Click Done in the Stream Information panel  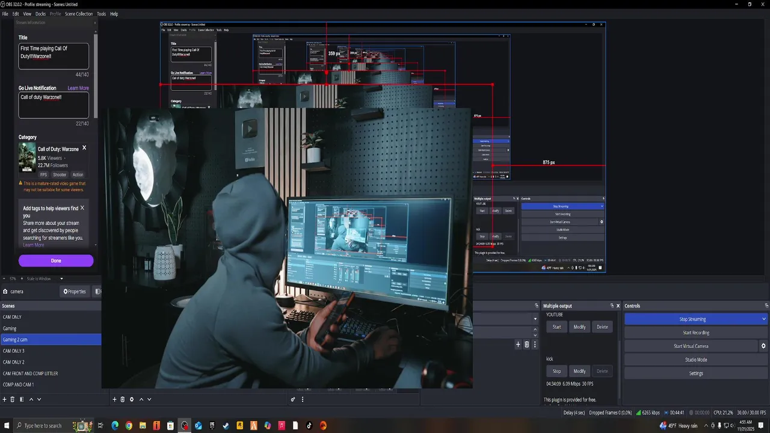point(56,260)
